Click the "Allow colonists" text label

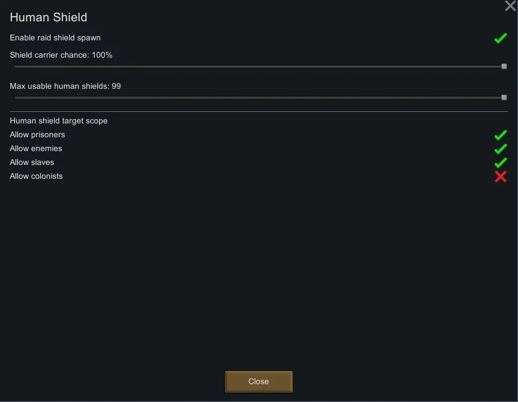[x=36, y=176]
